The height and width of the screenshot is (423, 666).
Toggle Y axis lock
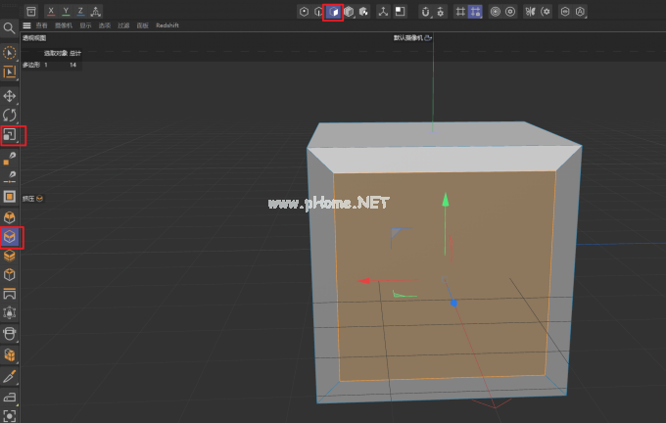(66, 11)
